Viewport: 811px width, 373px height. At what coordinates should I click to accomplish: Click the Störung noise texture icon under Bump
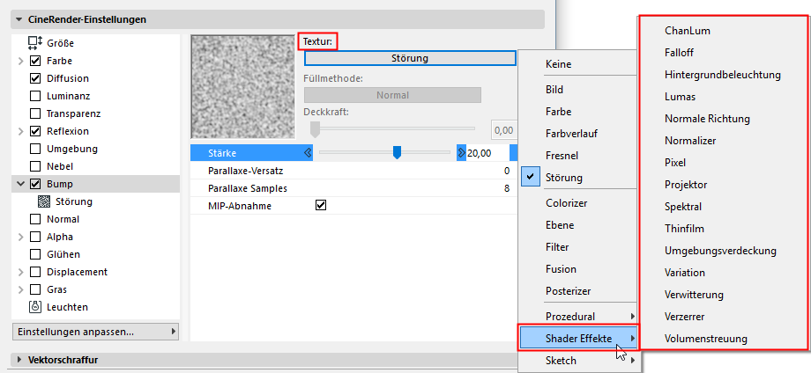tap(45, 201)
